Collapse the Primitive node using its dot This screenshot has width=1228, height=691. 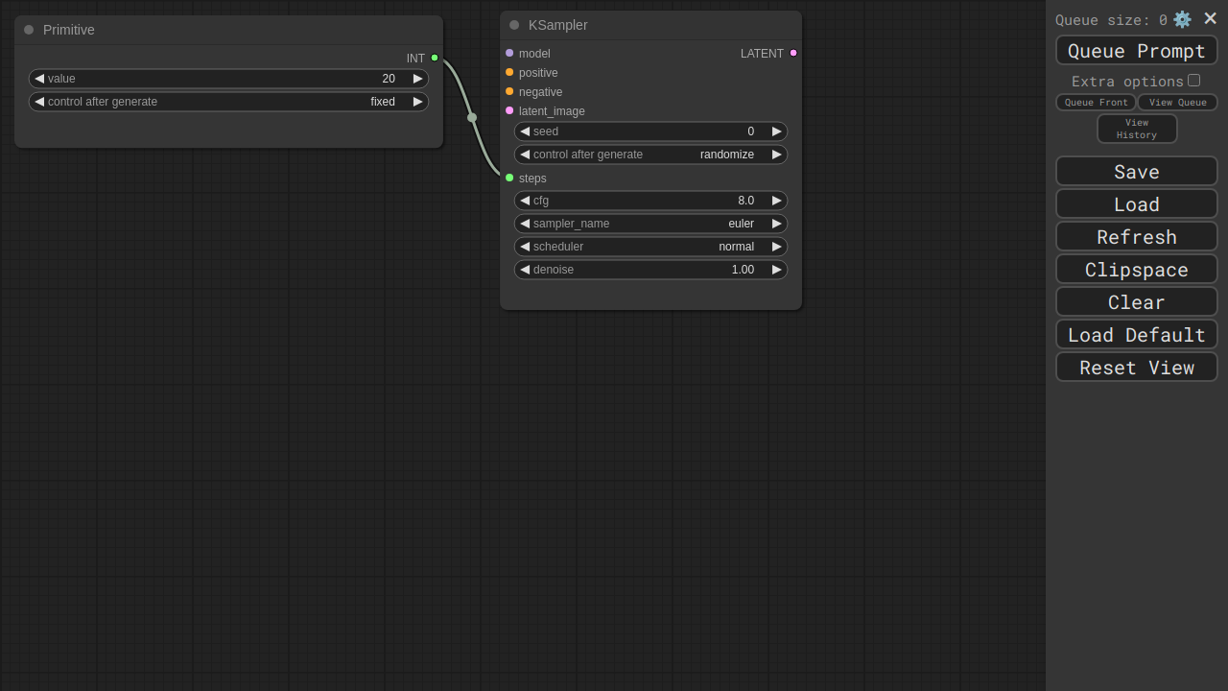(29, 30)
